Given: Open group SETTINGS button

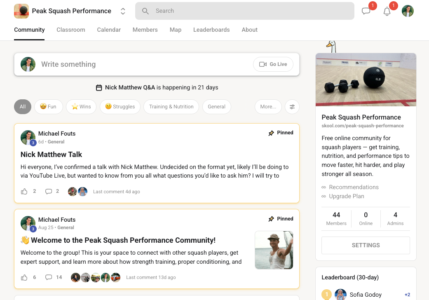Looking at the screenshot, I should [x=366, y=245].
